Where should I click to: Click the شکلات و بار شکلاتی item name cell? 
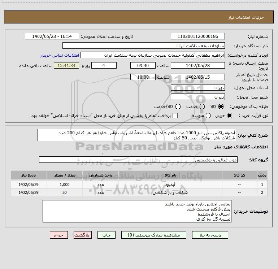[x=170, y=192]
